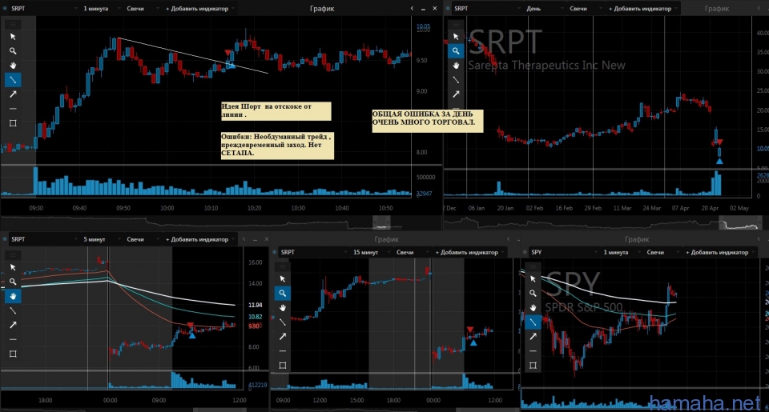Click the red sell marker on the 15-minute SRPT chart
The image size is (769, 412).
(470, 330)
